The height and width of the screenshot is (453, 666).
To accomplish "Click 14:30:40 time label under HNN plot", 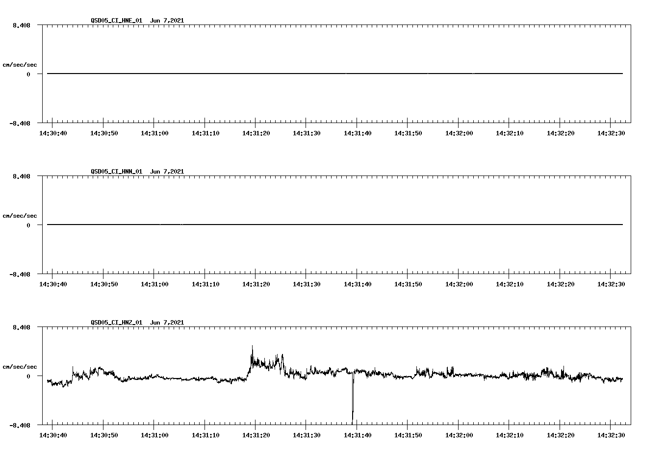I will click(53, 284).
